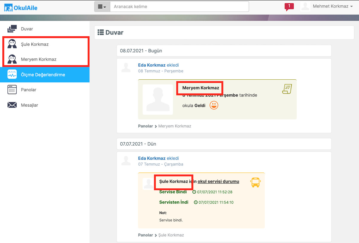Click the attendance report scroll icon
359x243 pixels.
point(287,89)
